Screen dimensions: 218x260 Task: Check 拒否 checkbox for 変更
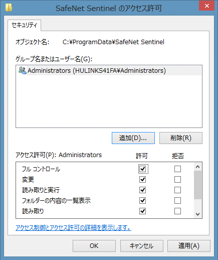(177, 180)
